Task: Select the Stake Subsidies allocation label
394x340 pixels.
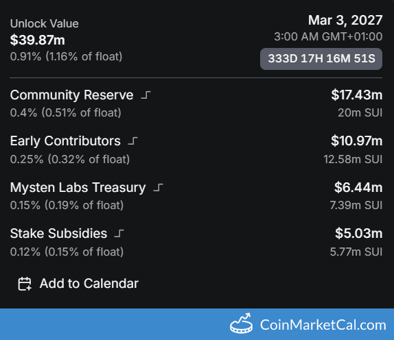Action: coord(58,233)
